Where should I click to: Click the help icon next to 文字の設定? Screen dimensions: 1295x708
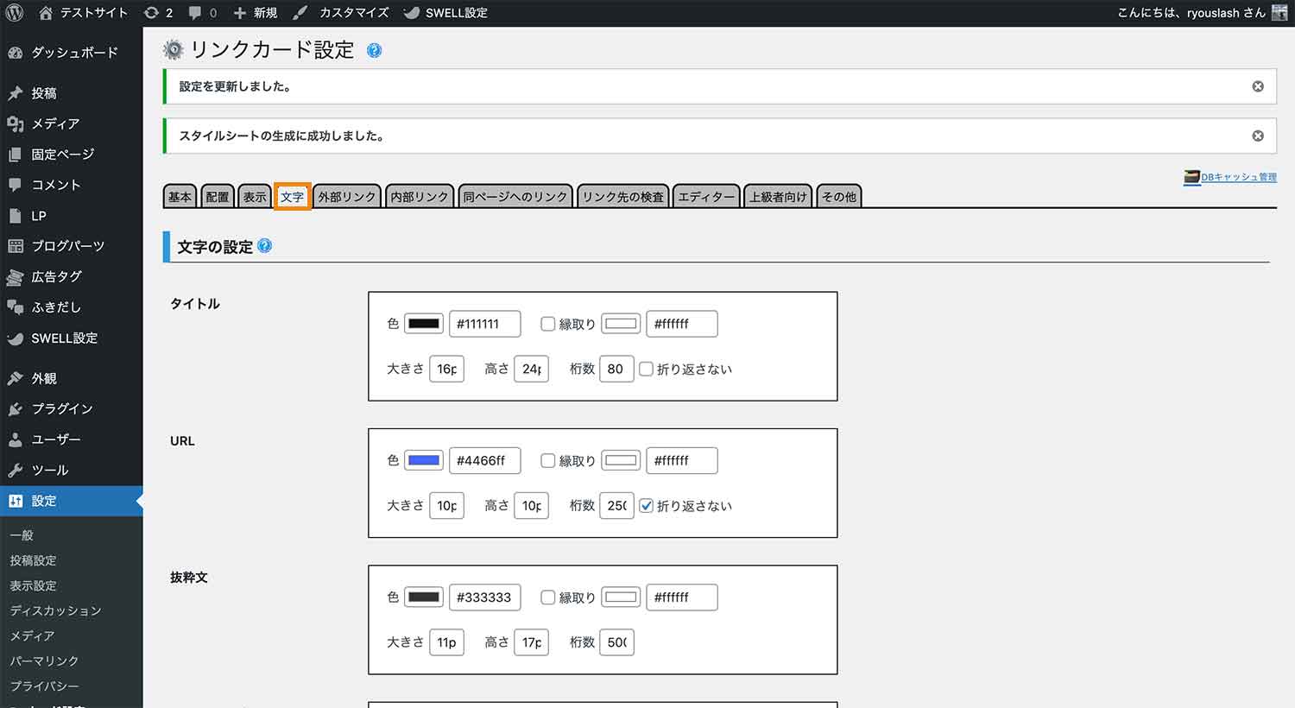(x=265, y=246)
